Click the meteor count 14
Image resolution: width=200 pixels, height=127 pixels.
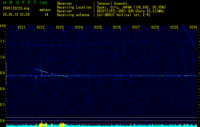point(46,15)
